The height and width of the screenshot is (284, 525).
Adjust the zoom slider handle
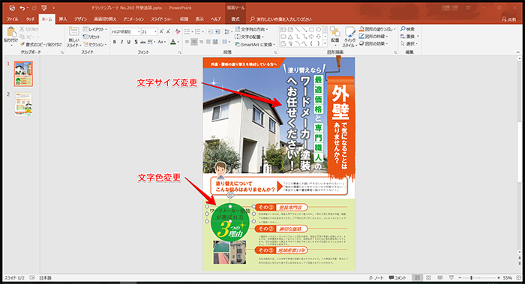pyautogui.click(x=471, y=278)
